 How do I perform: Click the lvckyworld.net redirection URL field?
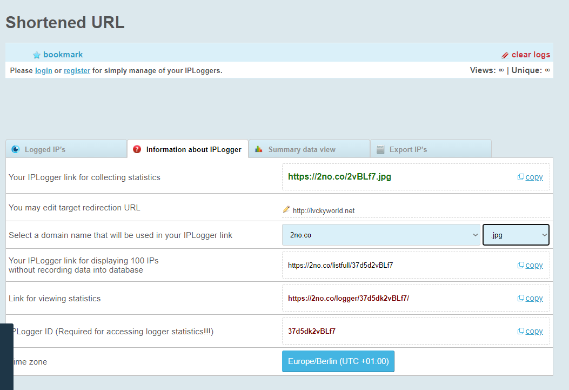pyautogui.click(x=324, y=211)
